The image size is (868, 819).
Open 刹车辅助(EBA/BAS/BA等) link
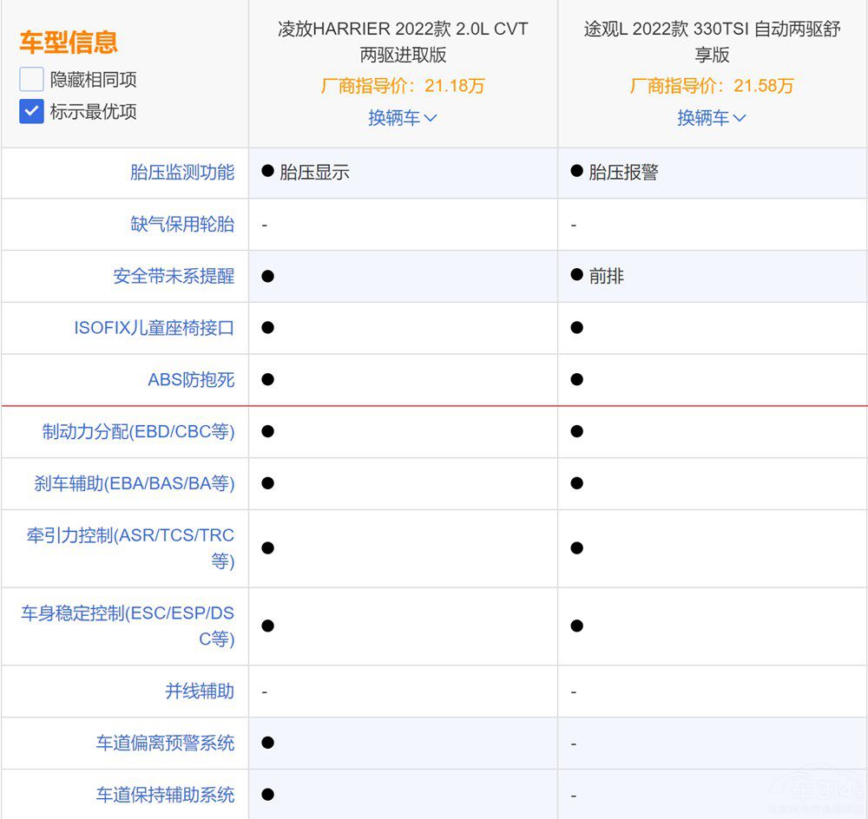[135, 484]
